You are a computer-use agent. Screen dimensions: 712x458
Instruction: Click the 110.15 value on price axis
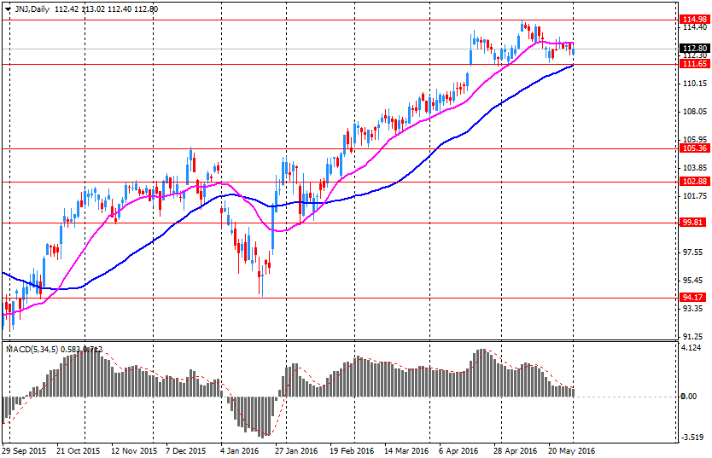[695, 84]
